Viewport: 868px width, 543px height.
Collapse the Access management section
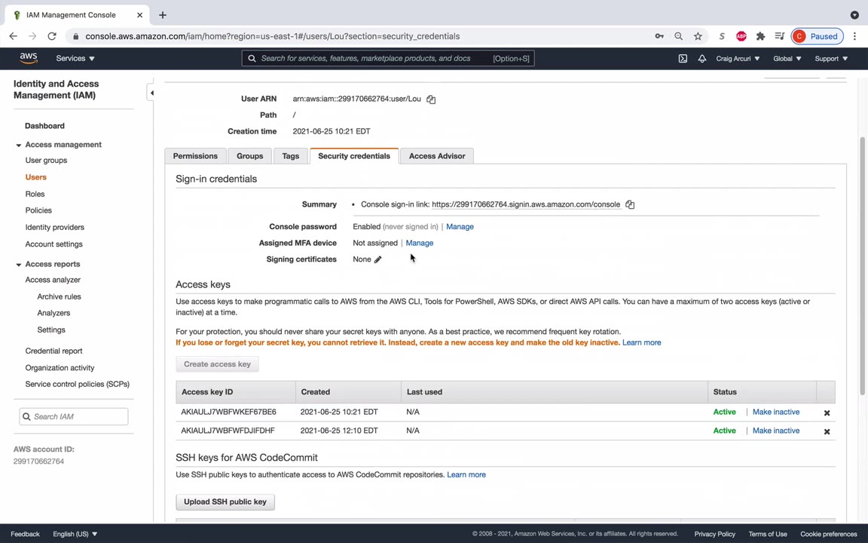pyautogui.click(x=18, y=145)
